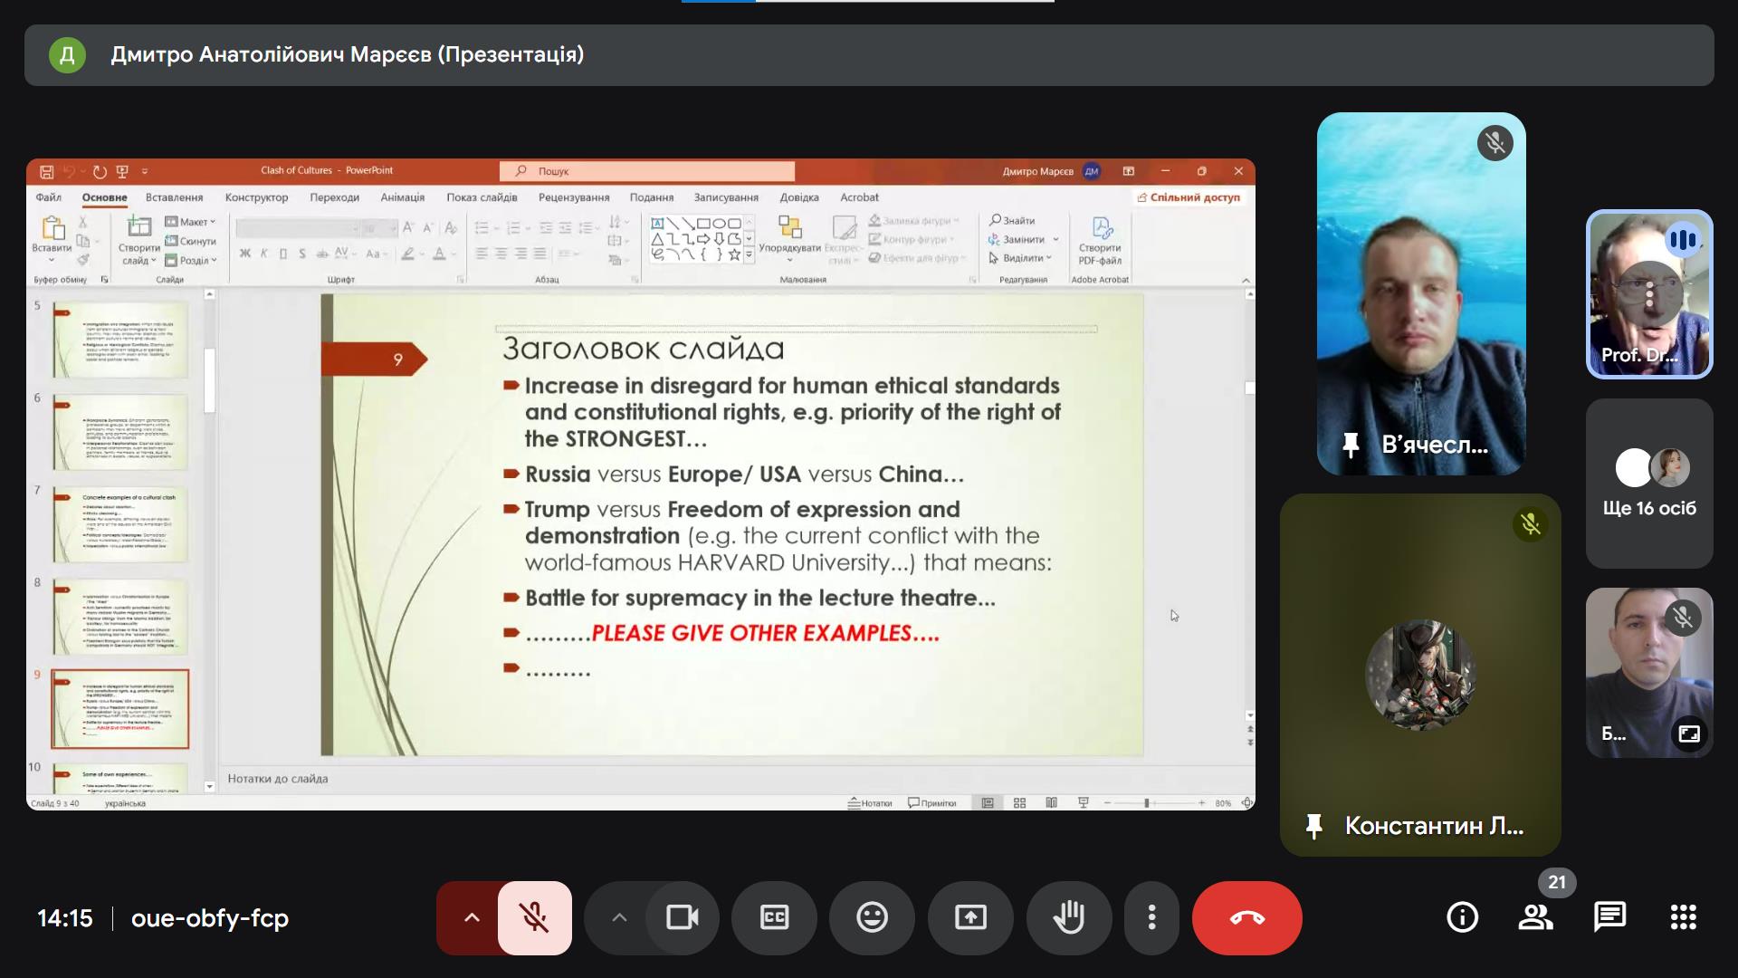This screenshot has height=978, width=1738.
Task: Switch to the Вставлення ribbon tab
Action: tap(174, 197)
